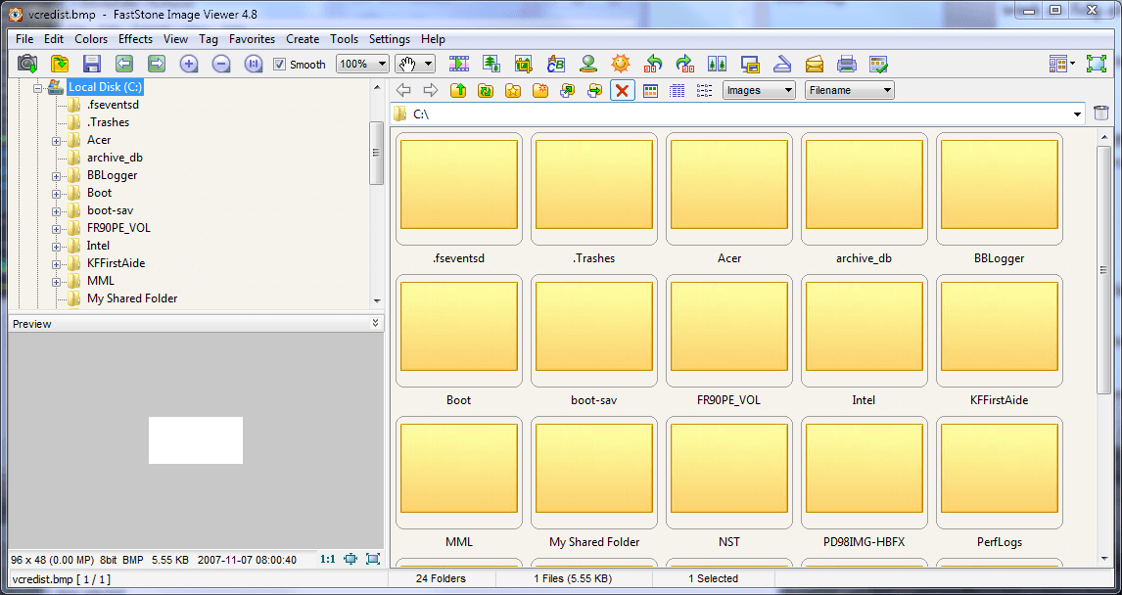Collapse the Preview panel chevron
This screenshot has height=595, width=1122.
point(376,323)
